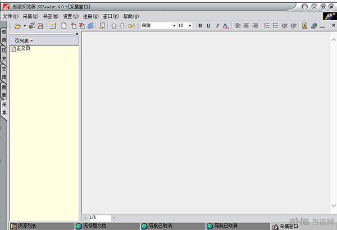Screen dimensions: 337x230
Task: Click the numbered list icon
Action: 267,26
